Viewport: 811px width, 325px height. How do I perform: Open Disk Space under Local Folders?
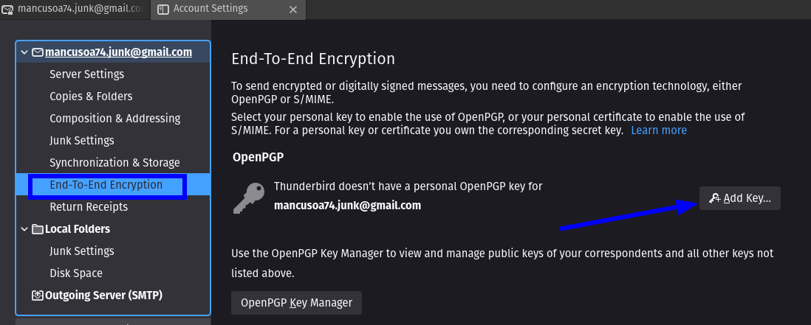click(x=76, y=273)
